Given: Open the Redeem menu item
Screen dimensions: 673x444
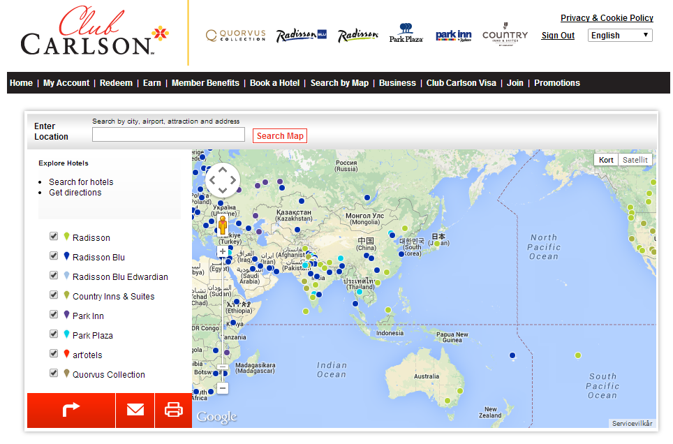Looking at the screenshot, I should tap(116, 83).
